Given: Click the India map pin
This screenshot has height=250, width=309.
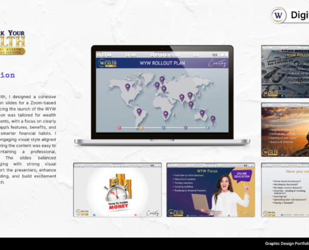Looking at the screenshot, I should pos(182,97).
